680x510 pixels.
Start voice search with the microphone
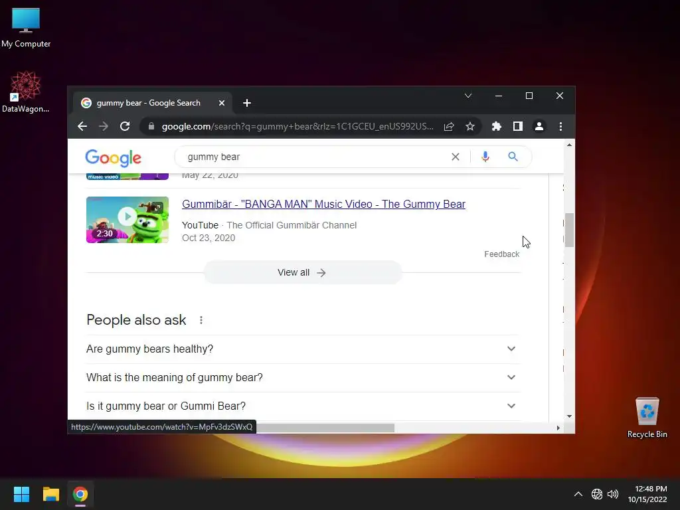pyautogui.click(x=485, y=157)
